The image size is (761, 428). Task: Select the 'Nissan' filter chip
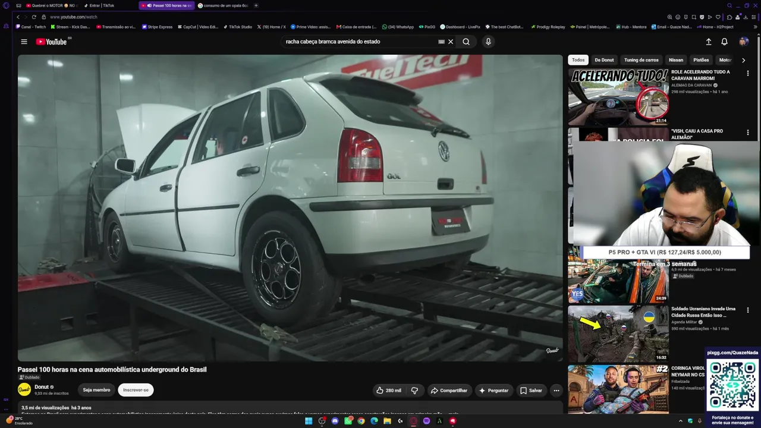[x=676, y=60]
